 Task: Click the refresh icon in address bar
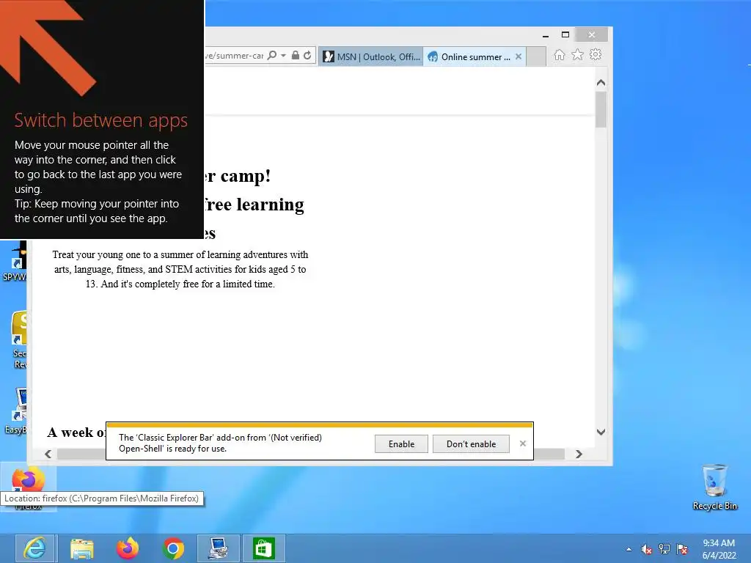click(x=307, y=56)
